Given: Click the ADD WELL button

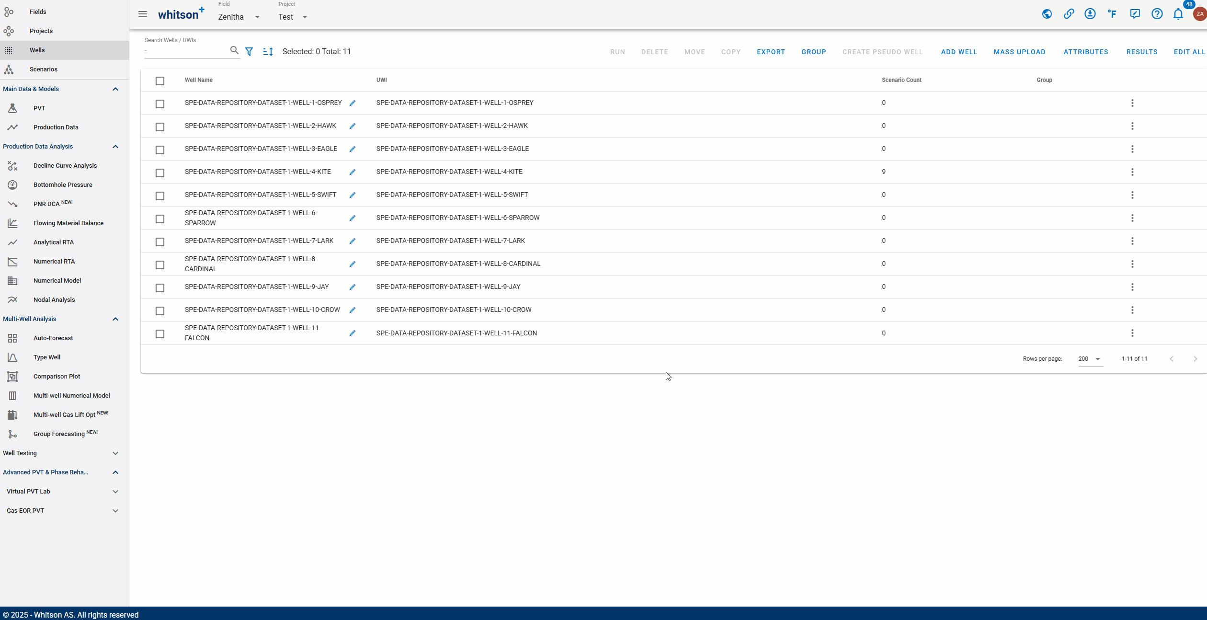Looking at the screenshot, I should tap(959, 52).
